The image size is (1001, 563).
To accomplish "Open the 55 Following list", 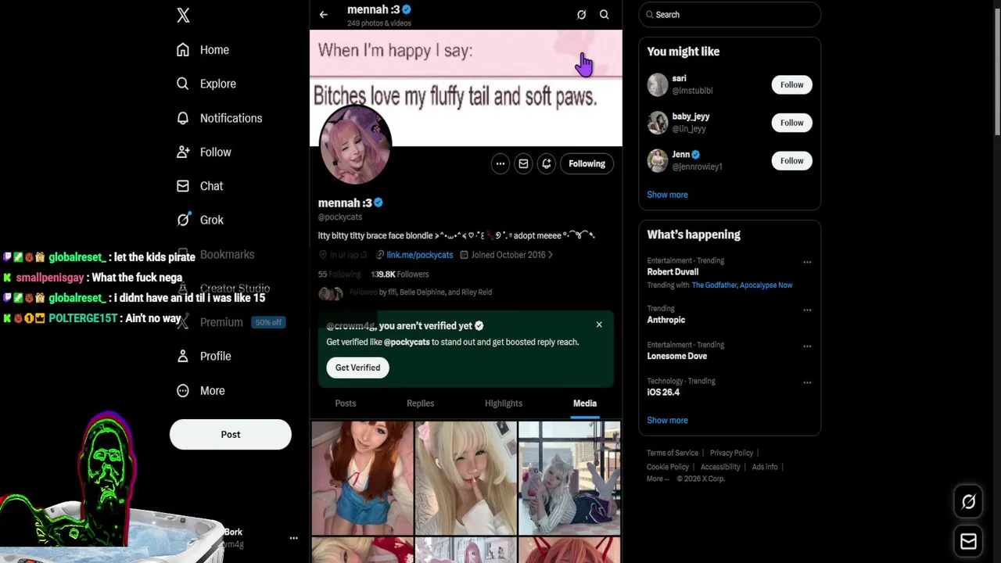I will [339, 274].
